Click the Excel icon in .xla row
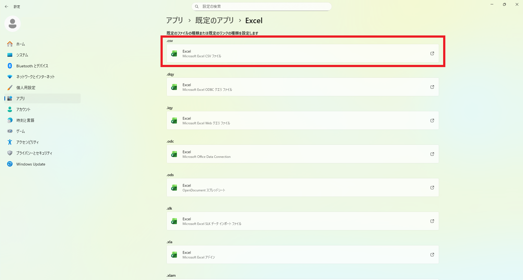Screen dimensions: 523x280 174,255
